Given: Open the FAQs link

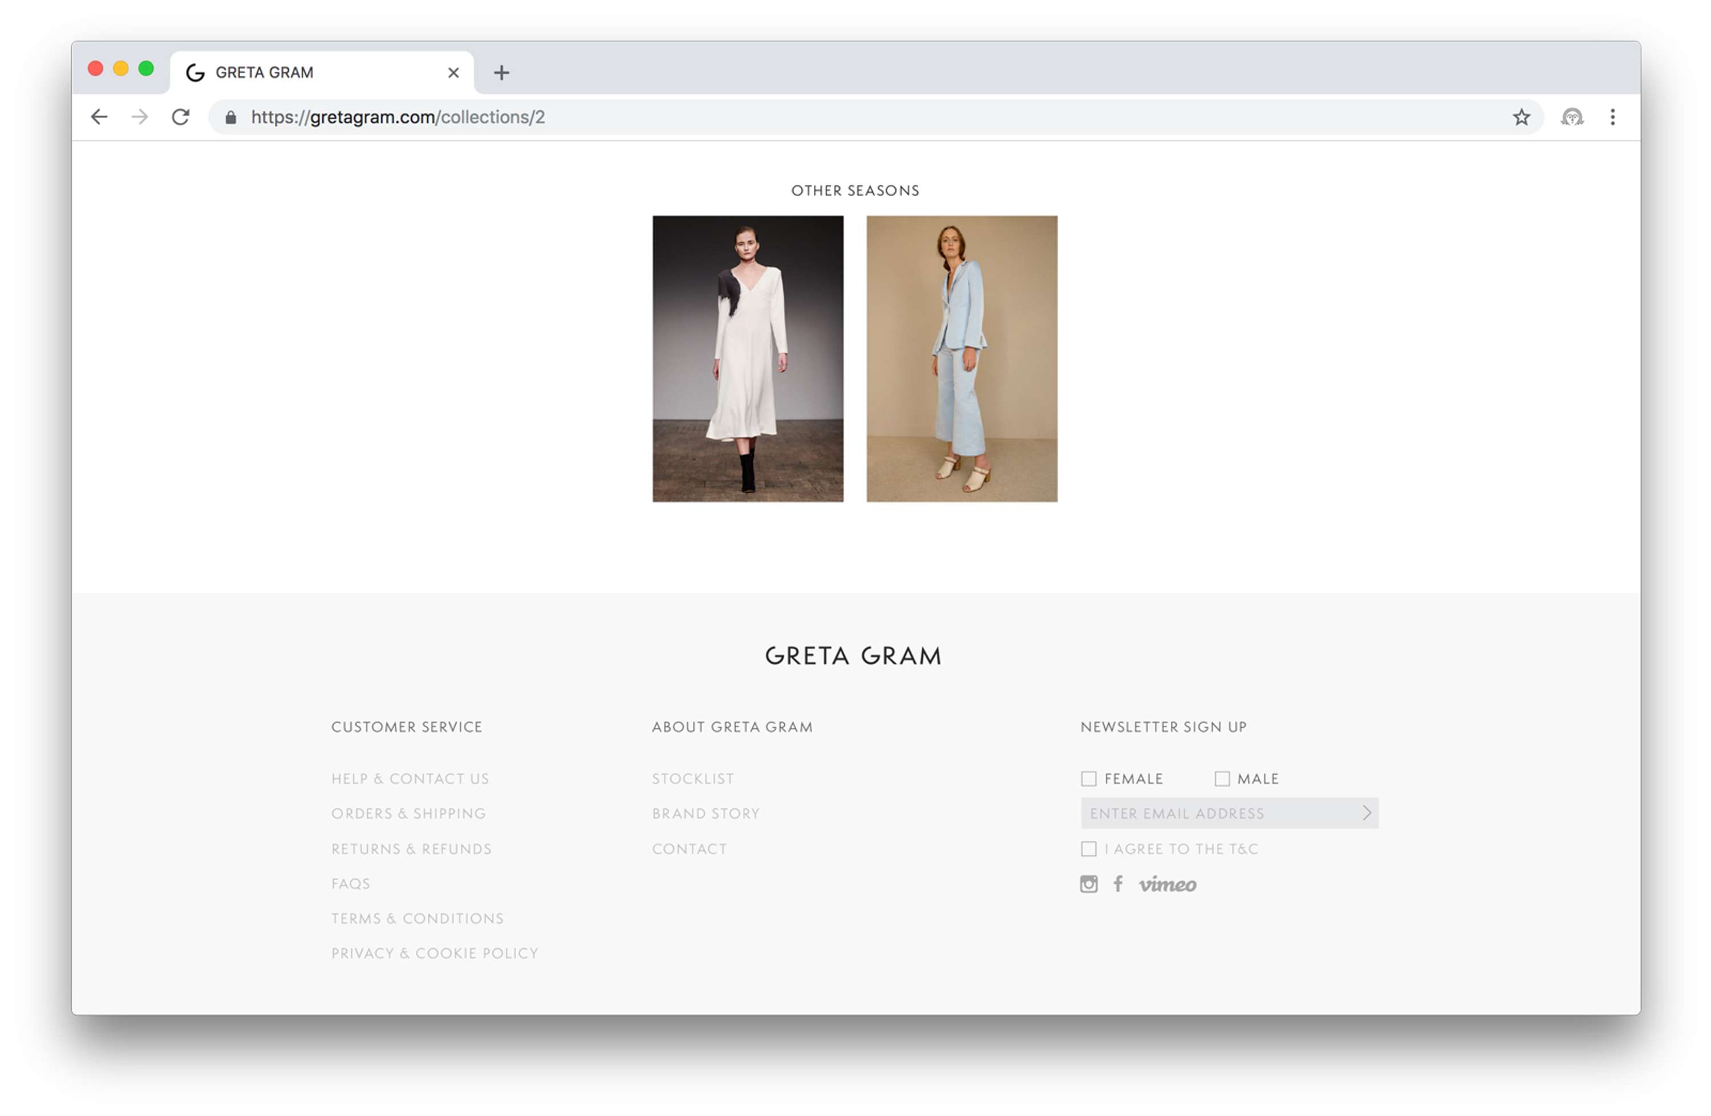Looking at the screenshot, I should pyautogui.click(x=351, y=884).
